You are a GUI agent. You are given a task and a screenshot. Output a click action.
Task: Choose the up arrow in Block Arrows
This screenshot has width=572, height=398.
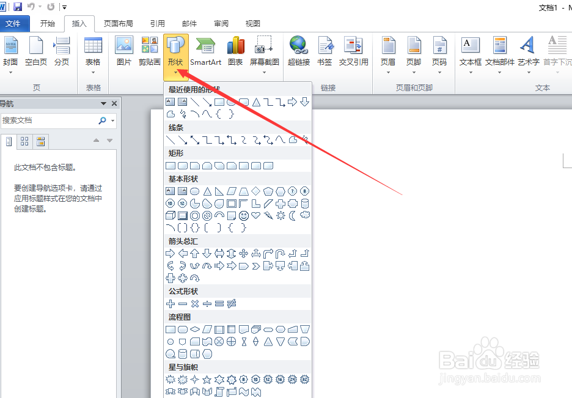click(x=195, y=254)
